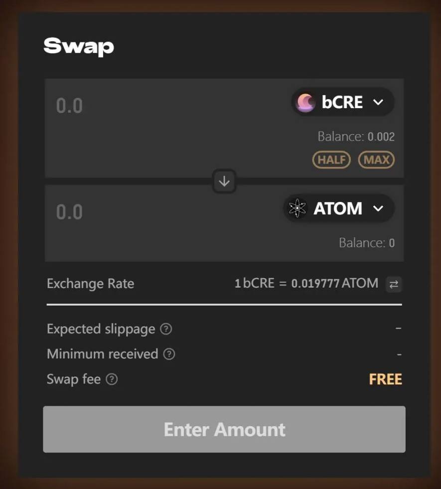Open the bCRE token selector
Image resolution: width=441 pixels, height=489 pixels.
coord(343,102)
